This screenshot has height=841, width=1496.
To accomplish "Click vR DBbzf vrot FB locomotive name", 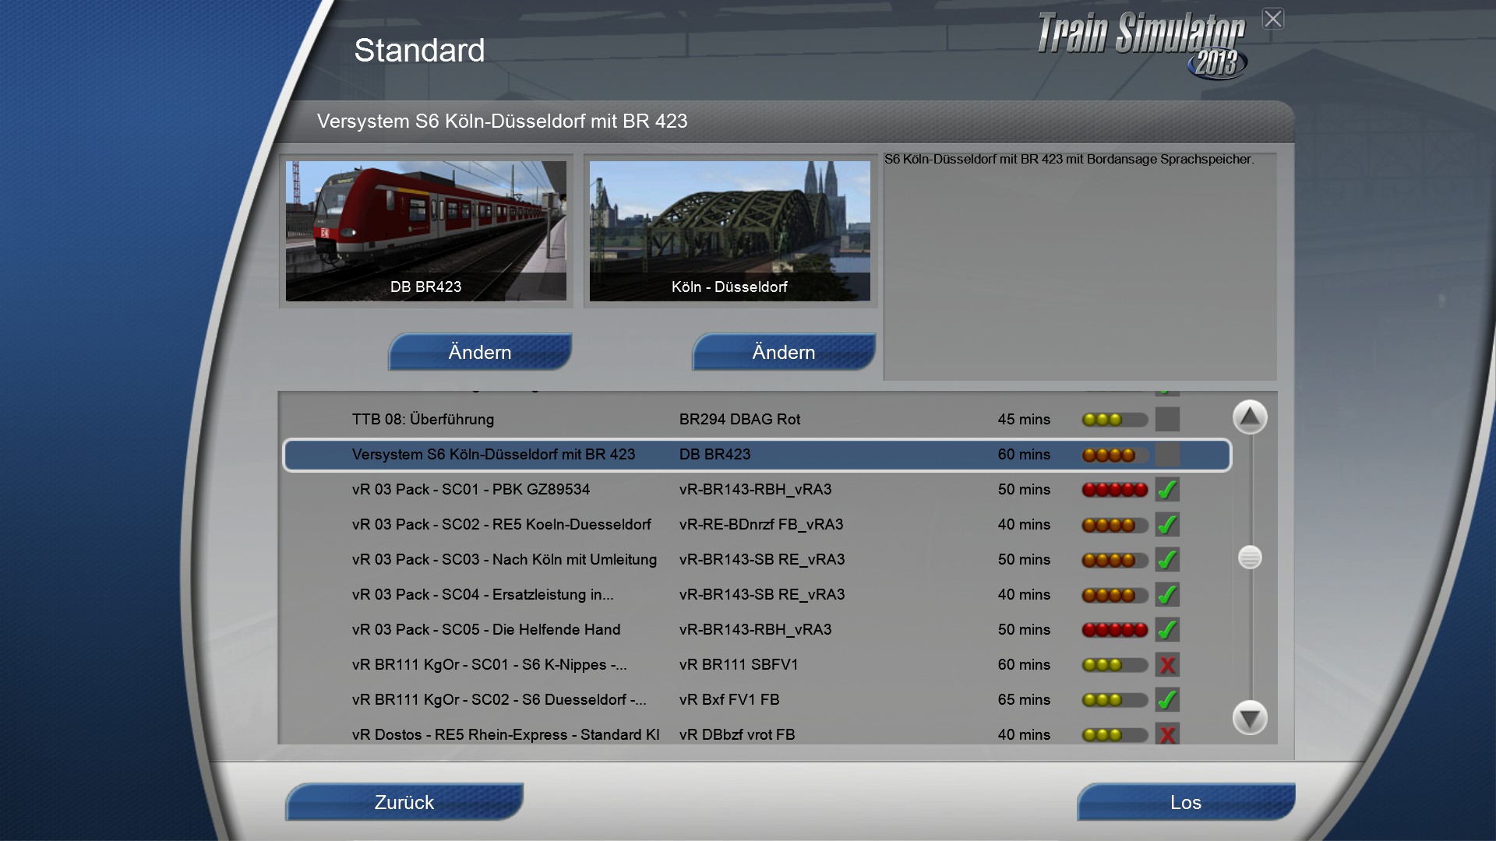I will 737,735.
